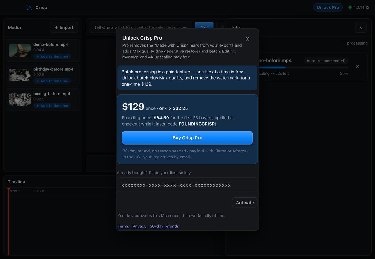Click the demo-before.mp4 file name
The height and width of the screenshot is (259, 375).
[x=51, y=44]
